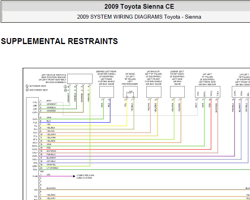The height and width of the screenshot is (200, 250).
Task: Click the Computer Data Lines arrow marker
Action: pyautogui.click(x=74, y=176)
